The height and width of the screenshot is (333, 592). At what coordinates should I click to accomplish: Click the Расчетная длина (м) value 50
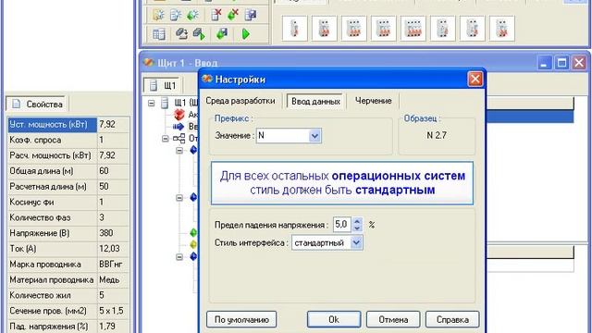104,187
